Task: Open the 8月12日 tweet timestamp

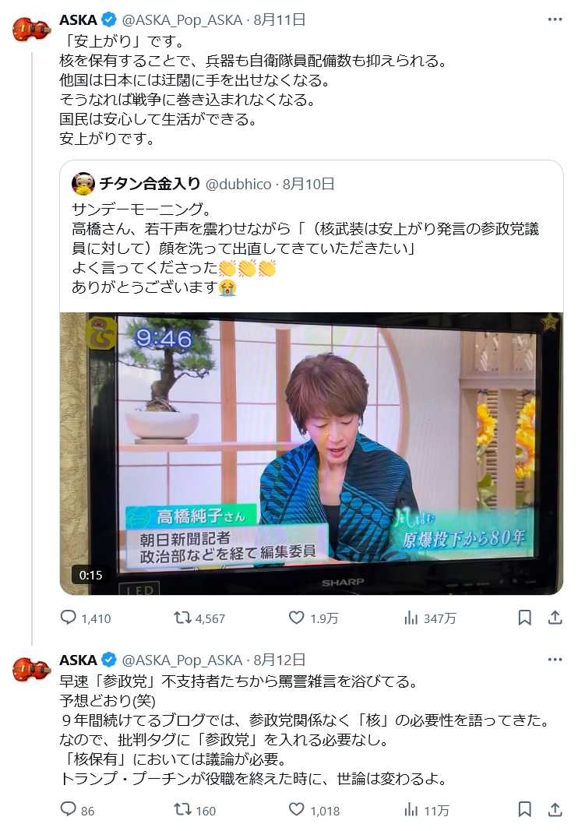Action: coord(280,660)
